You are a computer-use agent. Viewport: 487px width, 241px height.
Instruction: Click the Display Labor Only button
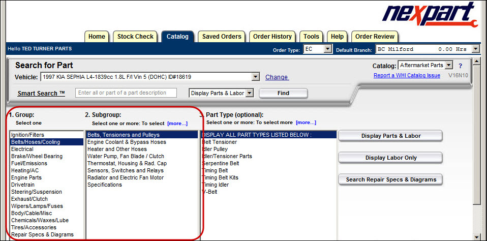pos(391,158)
